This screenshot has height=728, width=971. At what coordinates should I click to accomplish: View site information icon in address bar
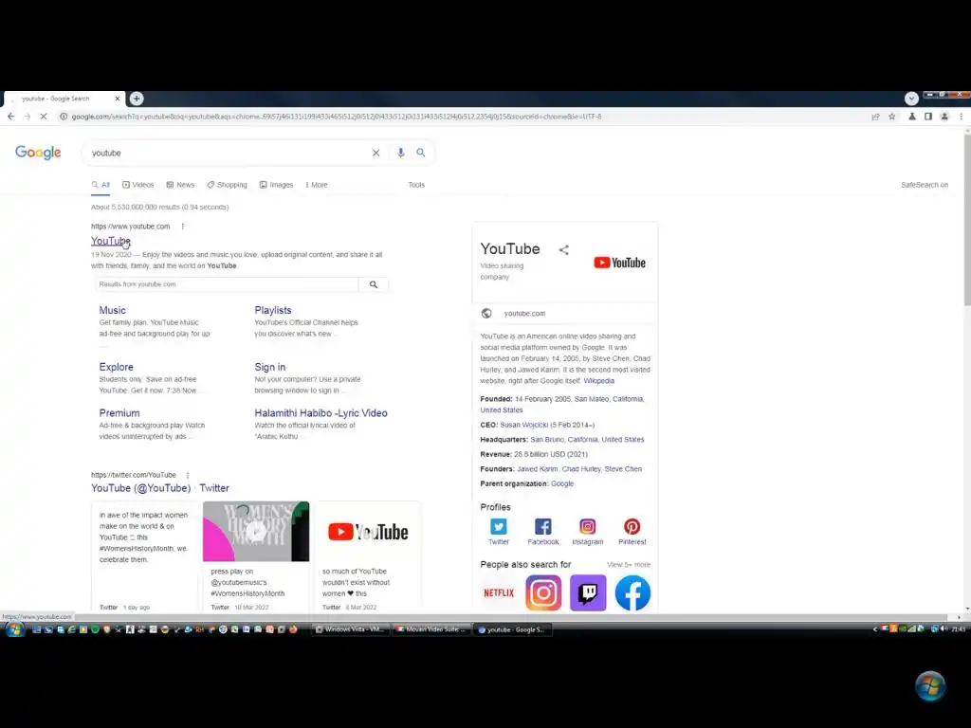64,117
